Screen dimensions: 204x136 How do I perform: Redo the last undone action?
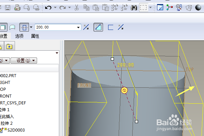click(63, 7)
